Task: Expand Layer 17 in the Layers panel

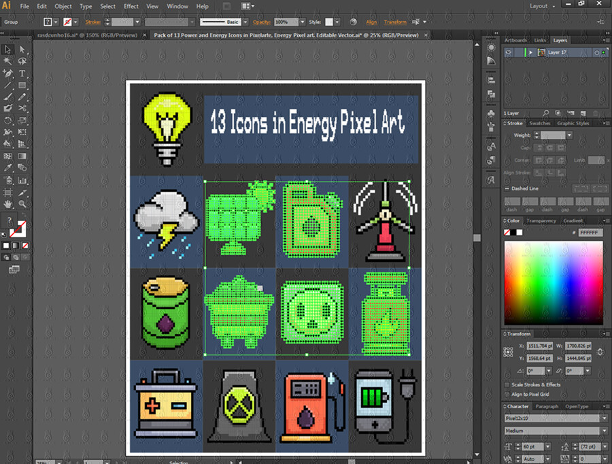Action: click(x=530, y=52)
